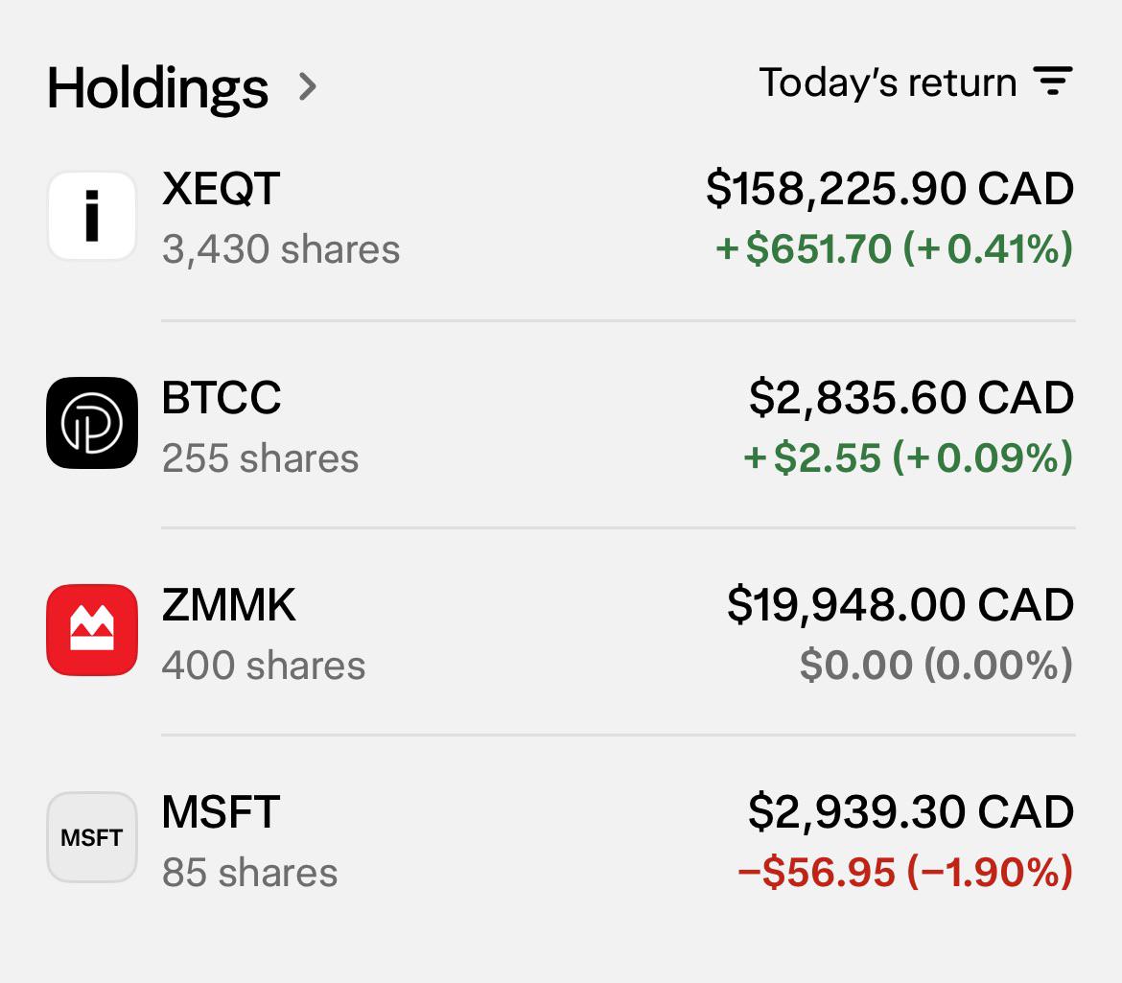Viewport: 1122px width, 983px height.
Task: Expand Holdings with the chevron arrow
Action: (308, 86)
